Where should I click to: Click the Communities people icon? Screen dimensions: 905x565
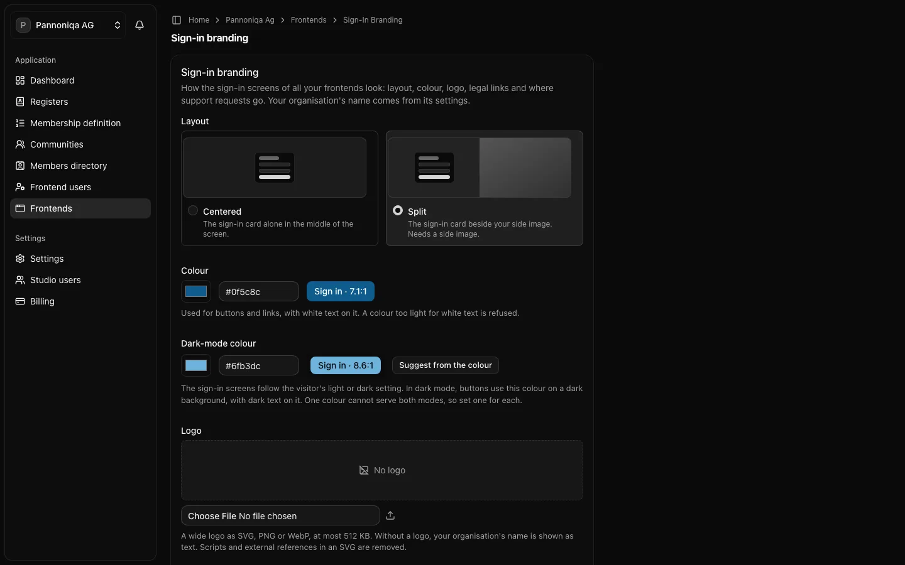coord(20,144)
